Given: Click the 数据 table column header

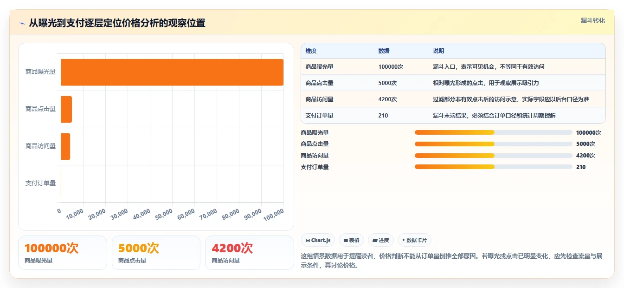Looking at the screenshot, I should click(384, 51).
